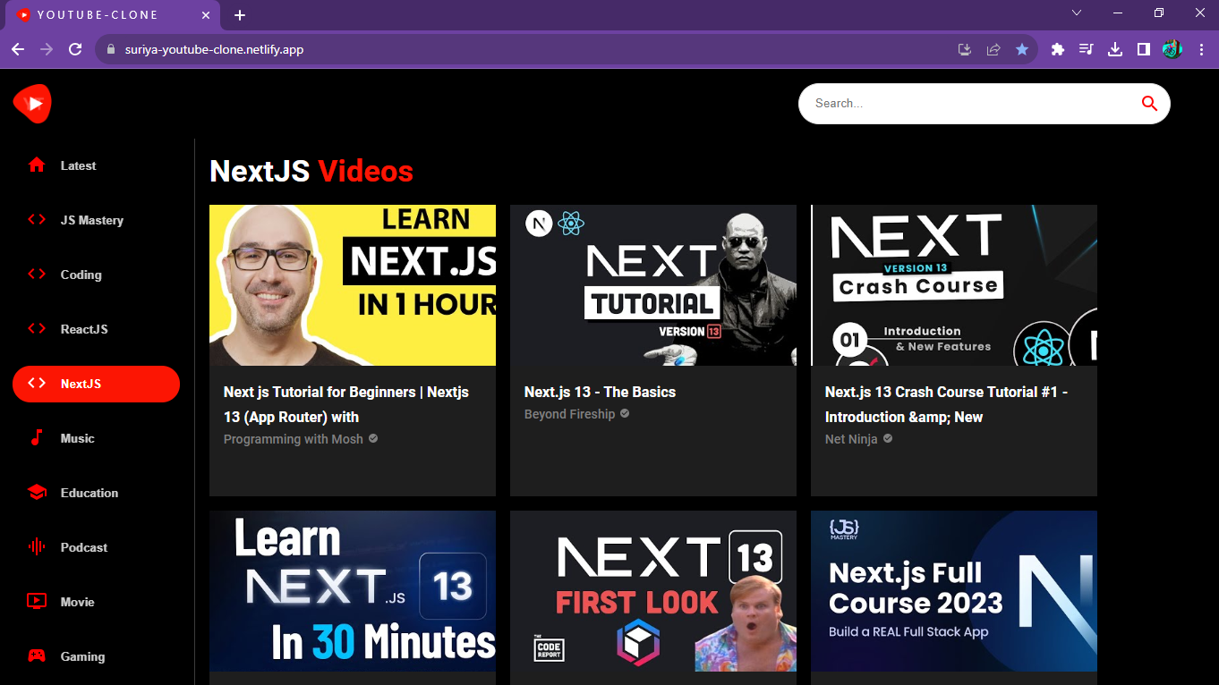Open the Next Tutorial Version 13 thumbnail

pyautogui.click(x=653, y=285)
